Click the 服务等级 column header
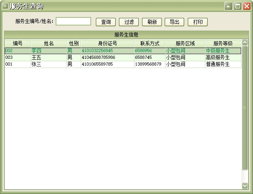 (223, 43)
